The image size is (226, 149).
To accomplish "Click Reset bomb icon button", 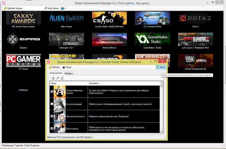I will pyautogui.click(x=67, y=67).
